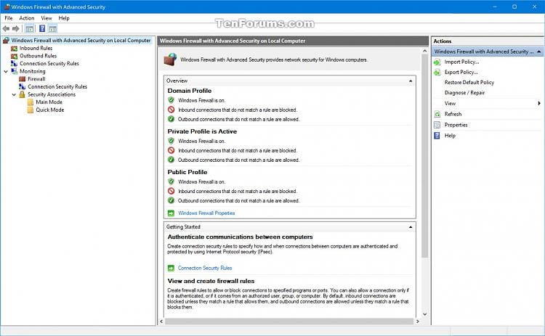545x336 pixels.
Task: Toggle the Show/Hide Action Pane toolbar icon
Action: point(52,28)
